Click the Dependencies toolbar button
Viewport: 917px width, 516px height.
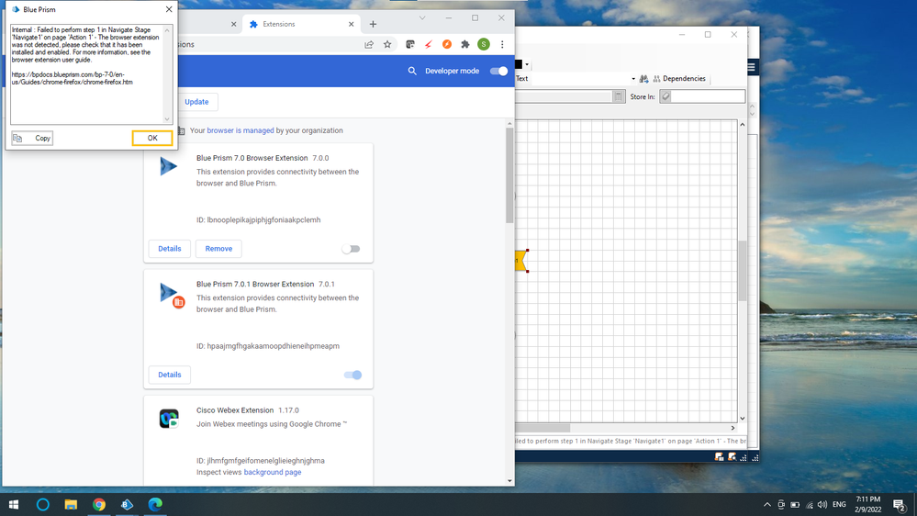(x=678, y=79)
